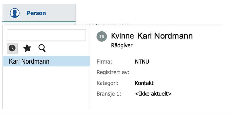This screenshot has width=238, height=114.
Task: Show recent history with the clock icon
Action: click(x=12, y=48)
